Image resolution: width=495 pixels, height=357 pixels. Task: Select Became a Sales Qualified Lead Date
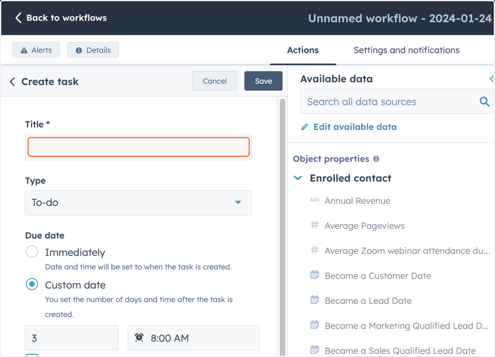(x=400, y=351)
